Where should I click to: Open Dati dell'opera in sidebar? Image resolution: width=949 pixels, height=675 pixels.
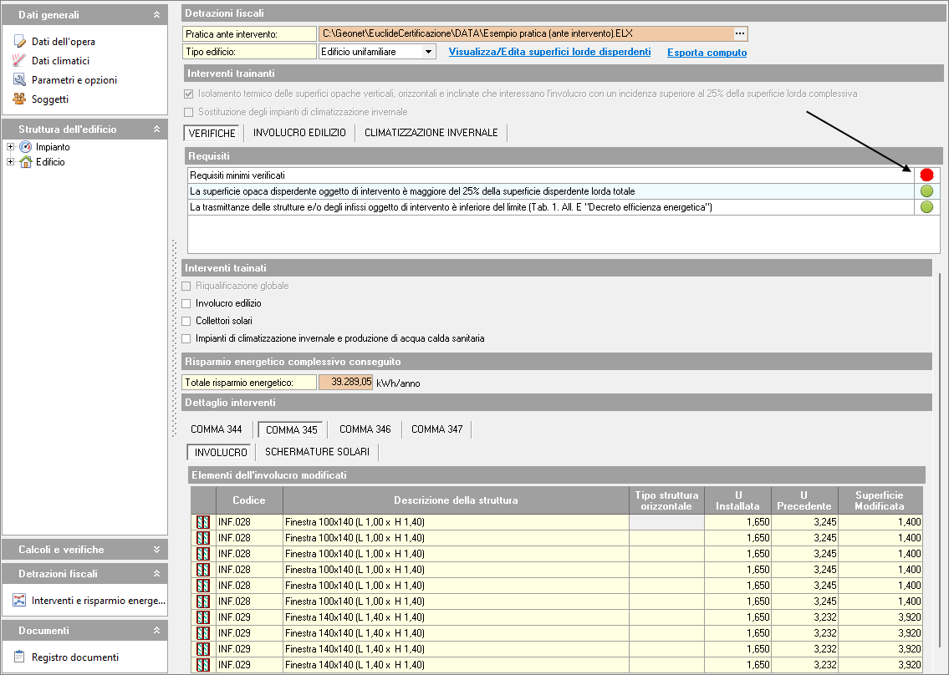click(x=63, y=42)
